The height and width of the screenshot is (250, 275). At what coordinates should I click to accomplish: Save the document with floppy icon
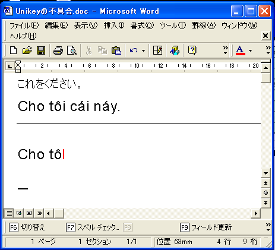coord(41,50)
